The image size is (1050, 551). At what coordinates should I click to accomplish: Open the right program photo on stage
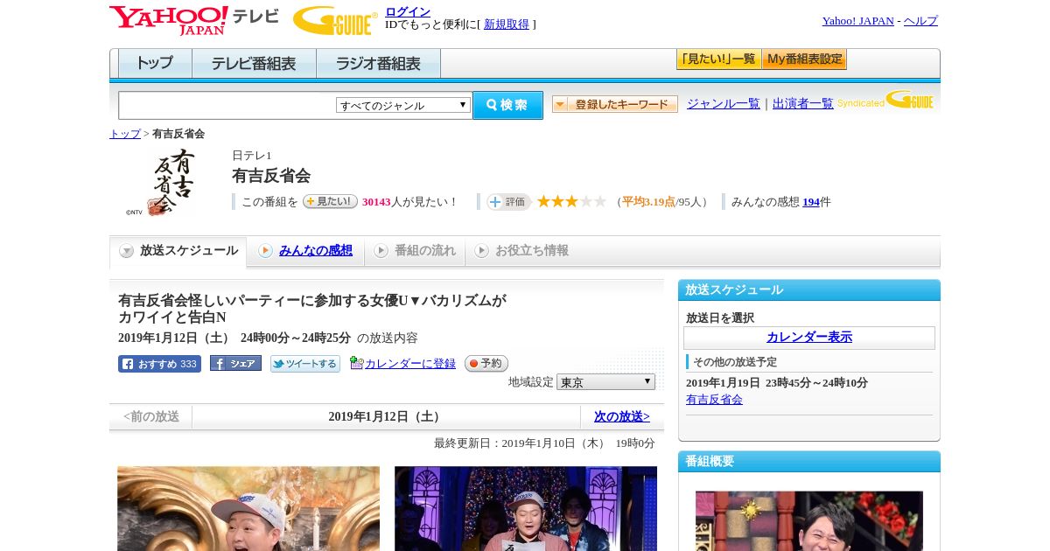[x=526, y=508]
